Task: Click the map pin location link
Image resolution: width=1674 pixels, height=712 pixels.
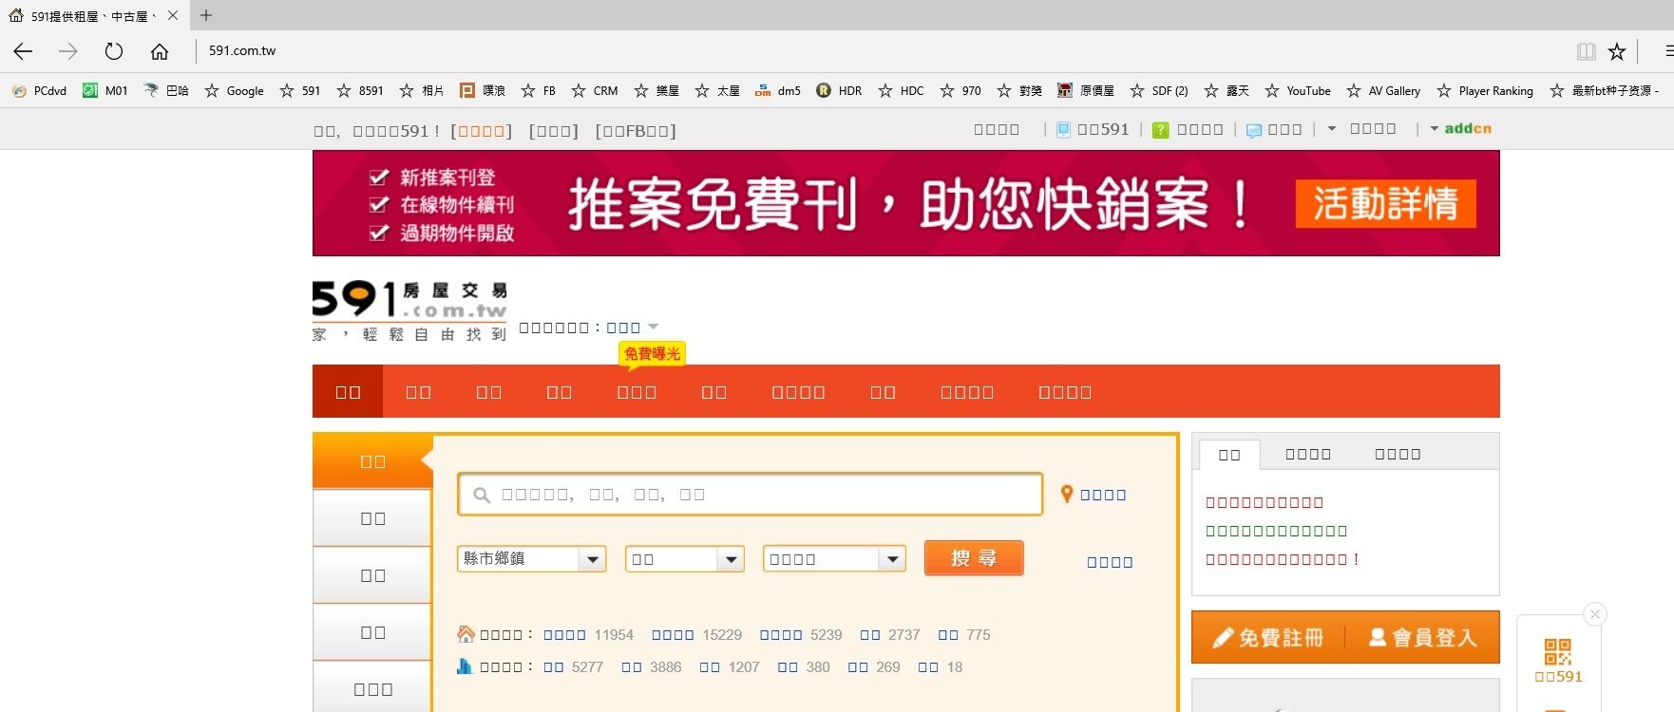Action: [1094, 495]
